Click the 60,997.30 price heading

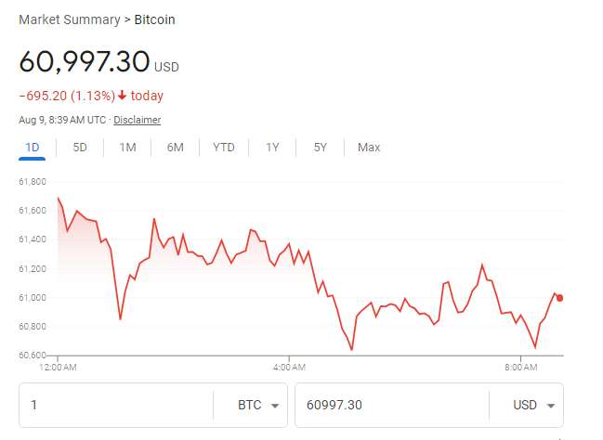[x=85, y=61]
